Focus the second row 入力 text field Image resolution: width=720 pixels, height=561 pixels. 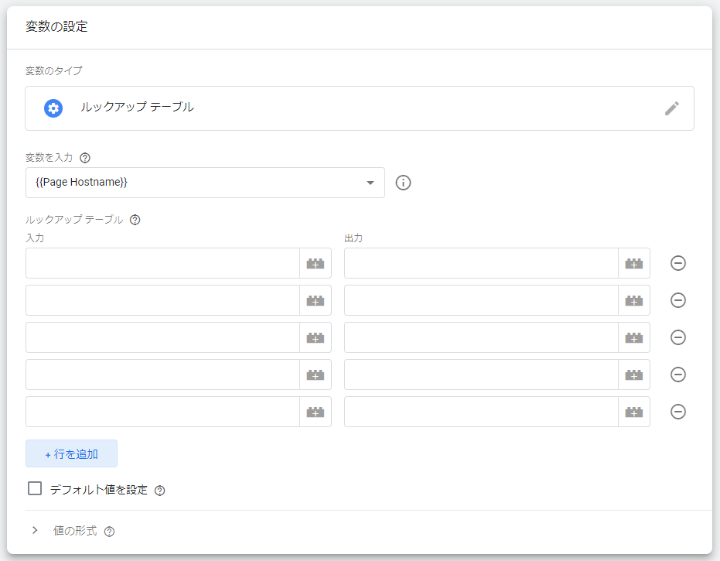[x=163, y=300]
